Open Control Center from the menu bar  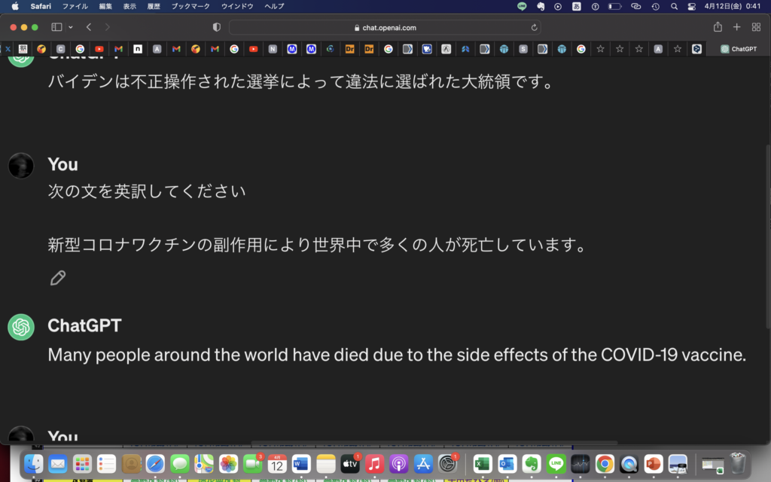[x=692, y=6]
